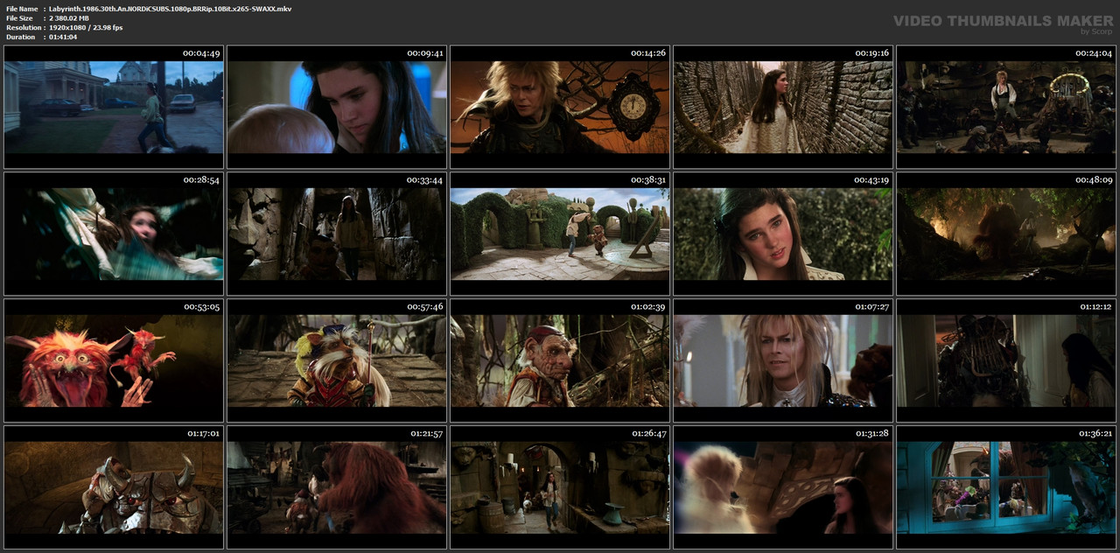Click the file size value 2 380.02 MB
This screenshot has height=553, width=1120.
point(69,18)
